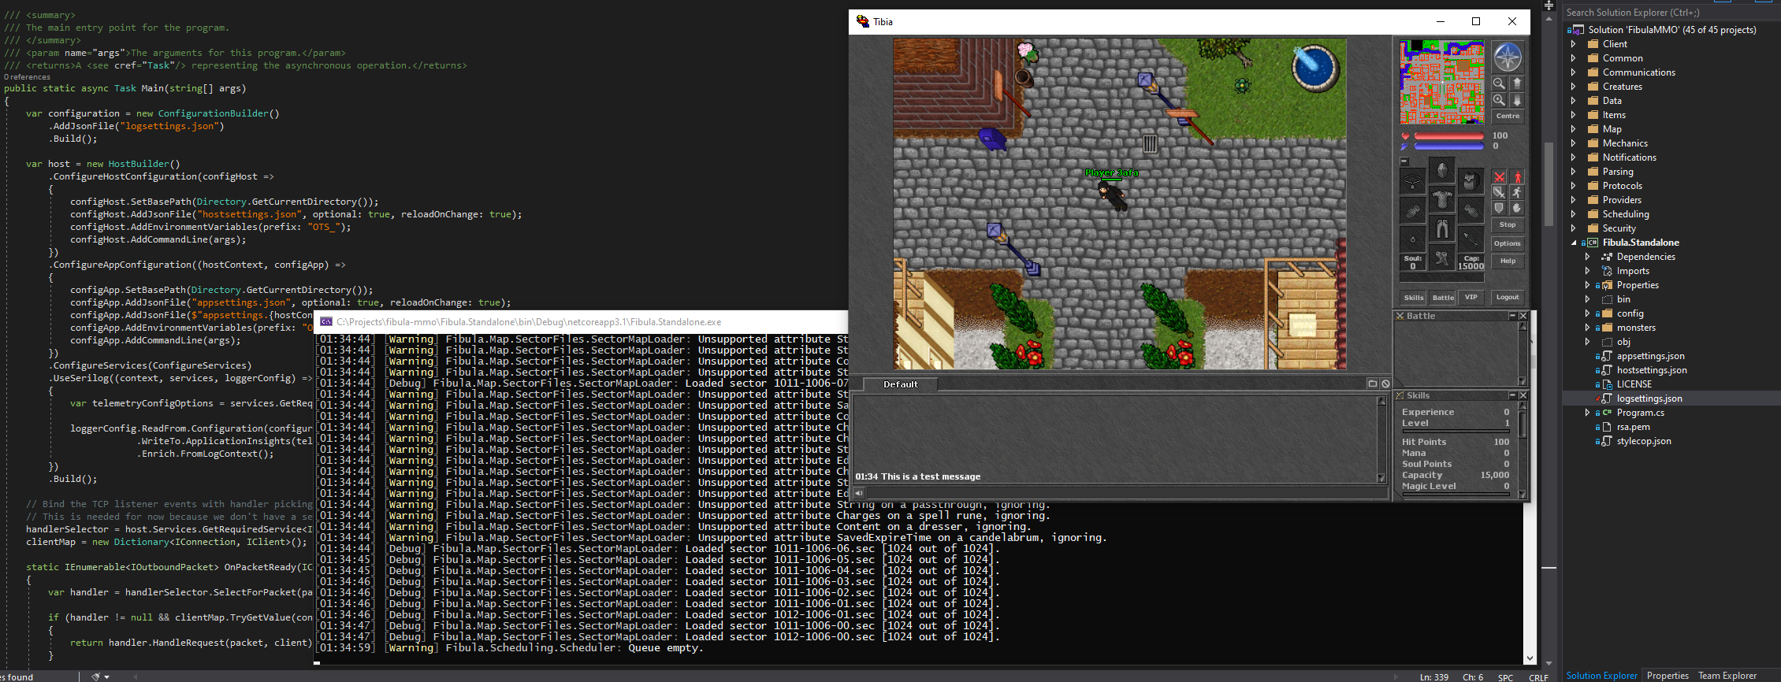
Task: Select offensive crossed-swords fight mode
Action: pos(1500,176)
